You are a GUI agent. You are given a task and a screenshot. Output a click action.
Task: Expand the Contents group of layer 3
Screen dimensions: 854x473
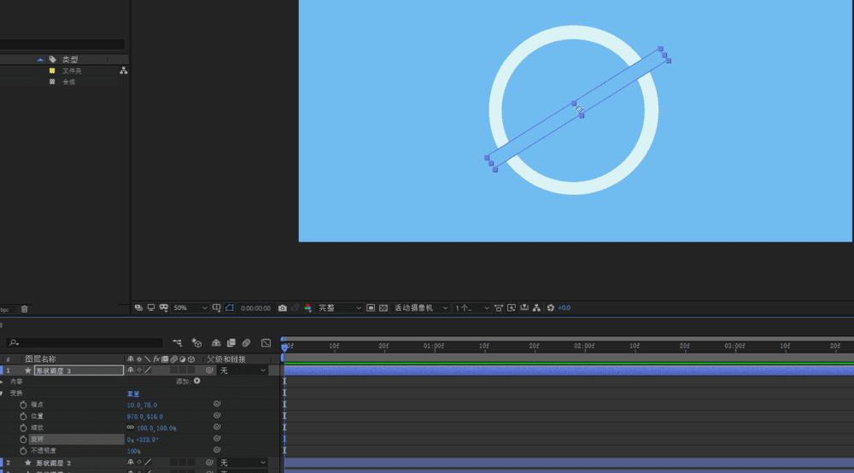click(x=3, y=382)
